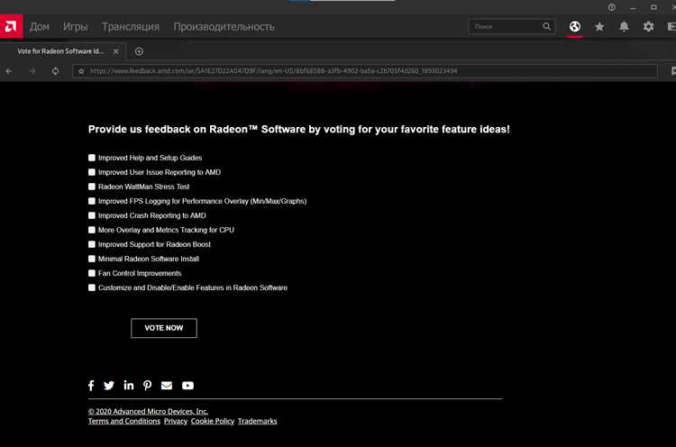Switch to the Производительность tab

(x=224, y=27)
